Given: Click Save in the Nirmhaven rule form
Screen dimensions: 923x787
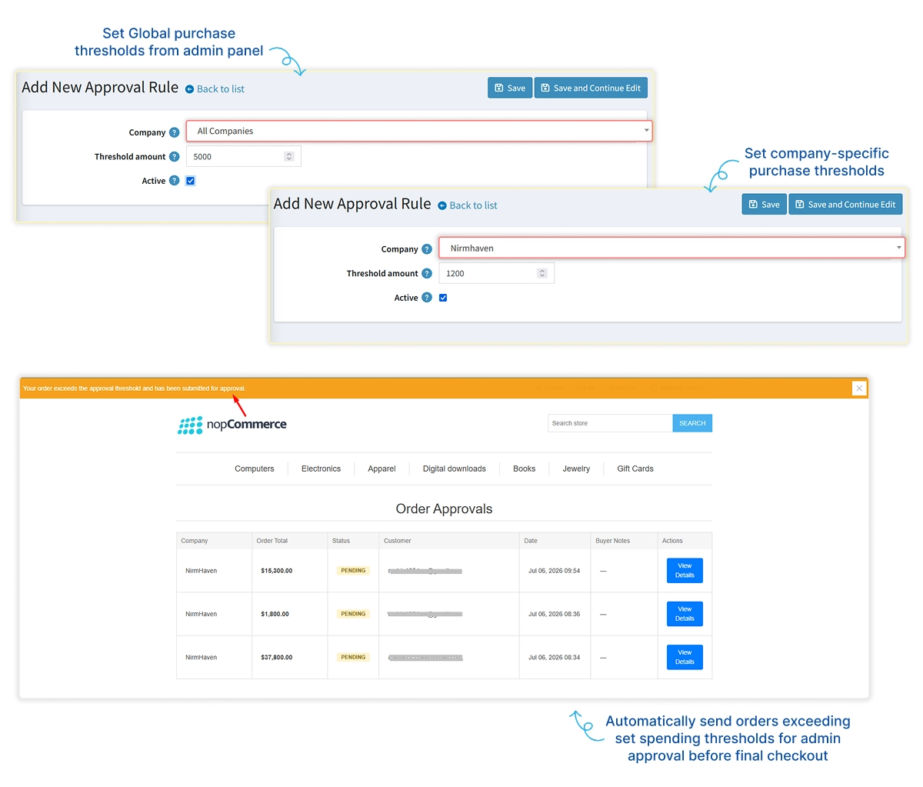Looking at the screenshot, I should pyautogui.click(x=765, y=205).
